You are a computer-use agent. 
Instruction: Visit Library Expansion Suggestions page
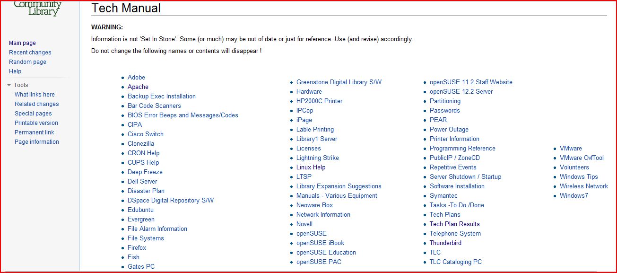point(339,186)
